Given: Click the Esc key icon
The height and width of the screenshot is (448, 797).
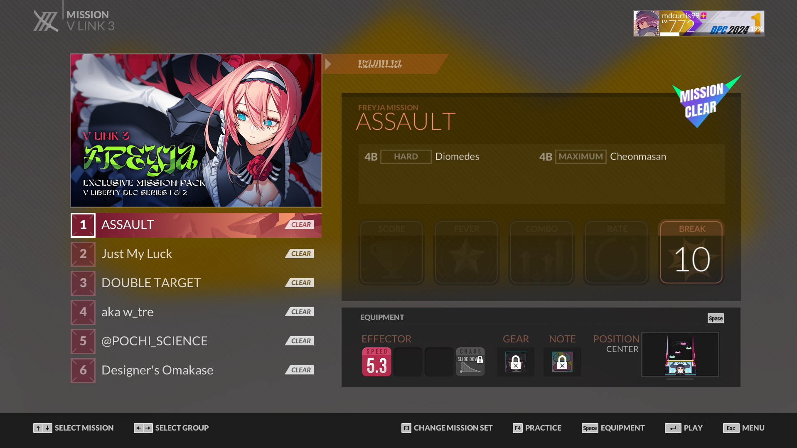Looking at the screenshot, I should click(x=731, y=428).
